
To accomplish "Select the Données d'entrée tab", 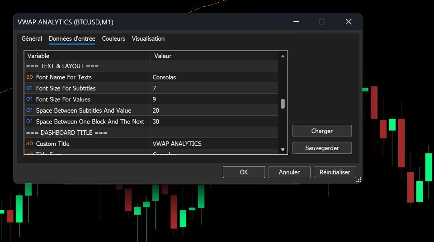I will click(72, 38).
